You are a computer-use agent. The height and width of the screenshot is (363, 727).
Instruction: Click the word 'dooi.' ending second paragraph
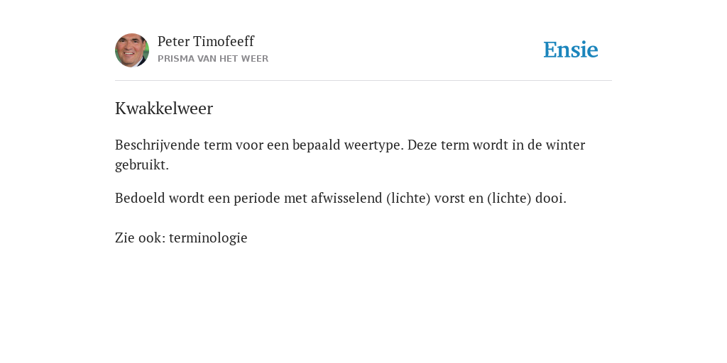[551, 199]
